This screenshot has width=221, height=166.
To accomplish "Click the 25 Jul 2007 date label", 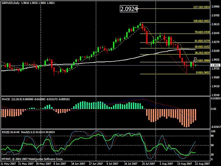I will click(149, 164).
